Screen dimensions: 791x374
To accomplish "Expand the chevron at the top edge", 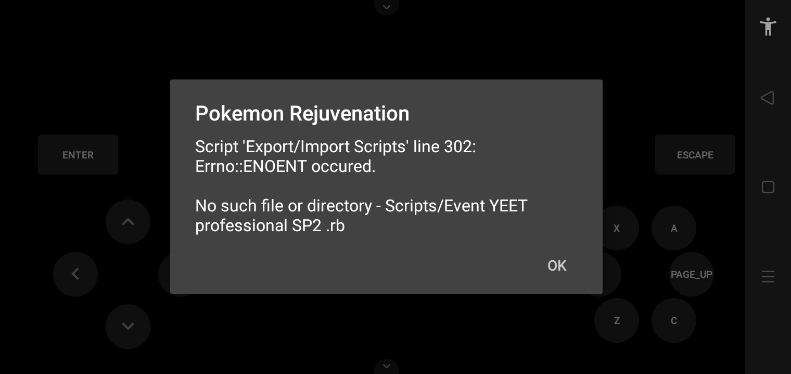I will (x=387, y=7).
